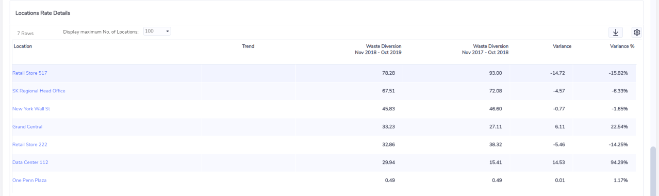Open Data Center 112 link
Viewport: 659px width, 196px height.
[x=30, y=162]
